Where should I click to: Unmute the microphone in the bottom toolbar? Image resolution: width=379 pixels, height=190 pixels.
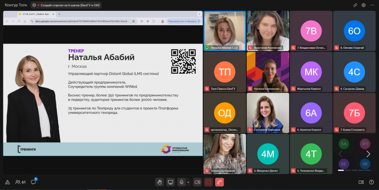(x=181, y=182)
